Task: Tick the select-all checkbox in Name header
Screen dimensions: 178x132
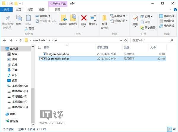Action: 39,47
